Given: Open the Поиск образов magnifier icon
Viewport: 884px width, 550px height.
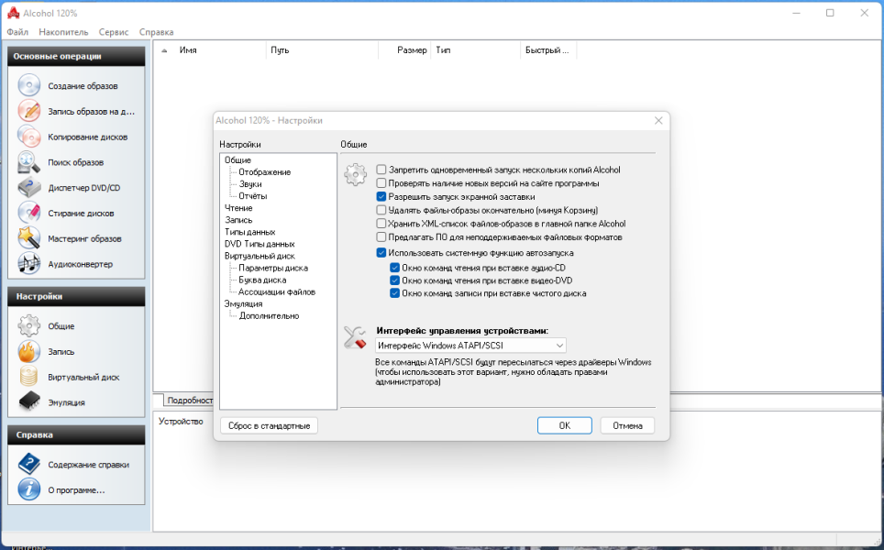Looking at the screenshot, I should (x=28, y=162).
